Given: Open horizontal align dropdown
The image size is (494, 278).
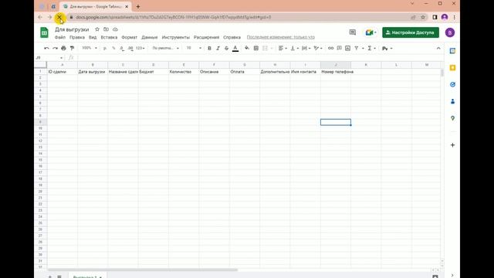Looking at the screenshot, I should pyautogui.click(x=283, y=48).
